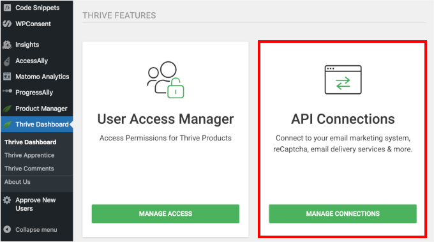Click the User Access Manager users icon

pos(165,80)
